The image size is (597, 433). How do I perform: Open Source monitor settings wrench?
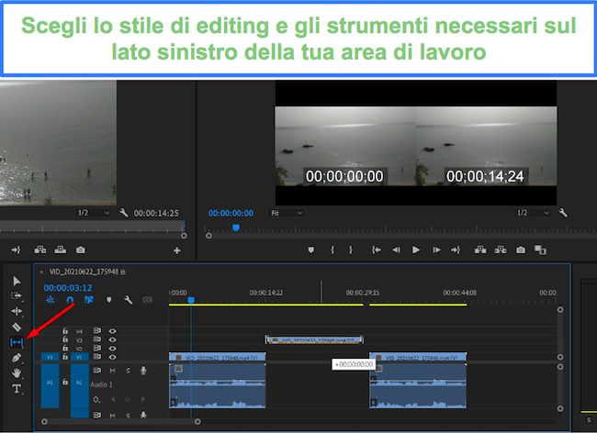pos(123,213)
